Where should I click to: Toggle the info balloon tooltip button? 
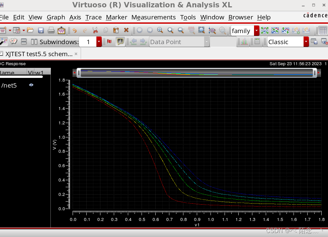click(x=120, y=41)
